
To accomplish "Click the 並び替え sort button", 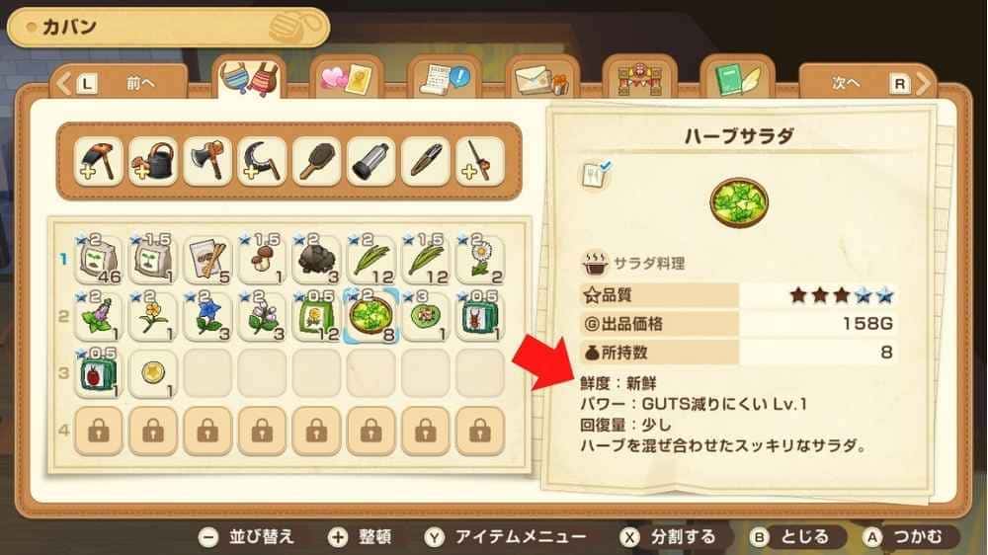I will [246, 537].
